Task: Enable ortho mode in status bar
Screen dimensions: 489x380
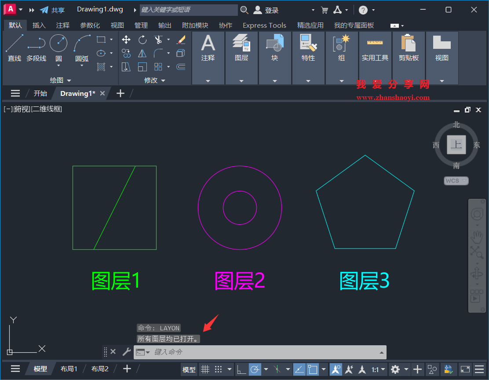Action: pos(241,369)
